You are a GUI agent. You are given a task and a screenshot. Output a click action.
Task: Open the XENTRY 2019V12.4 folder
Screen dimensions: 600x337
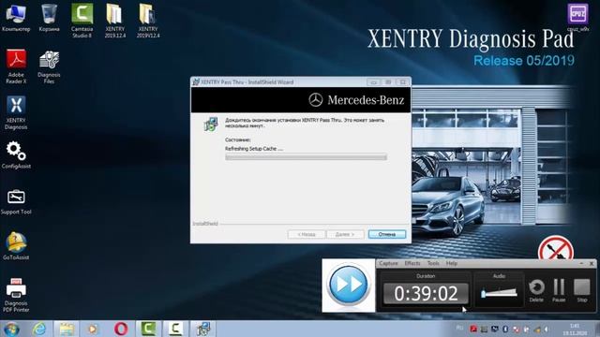click(x=148, y=21)
